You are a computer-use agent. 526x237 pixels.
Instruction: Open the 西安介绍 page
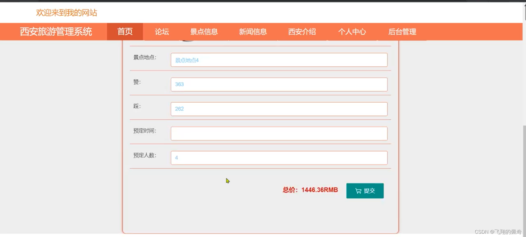click(x=302, y=31)
